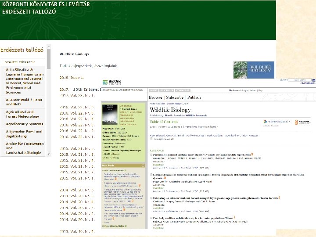Click the open access badge beside Google translate
Screen dimensions: 316x237
[302, 122]
